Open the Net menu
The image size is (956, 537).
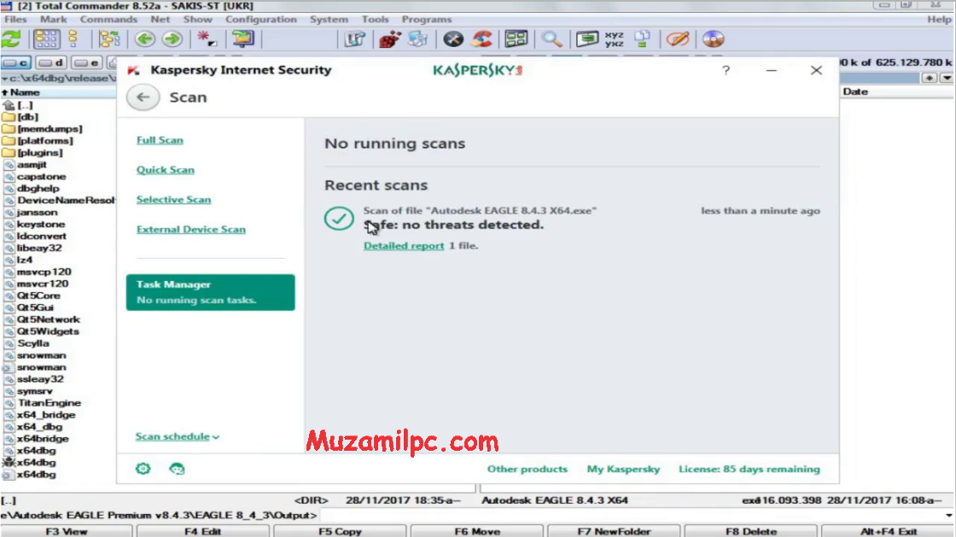pyautogui.click(x=160, y=20)
